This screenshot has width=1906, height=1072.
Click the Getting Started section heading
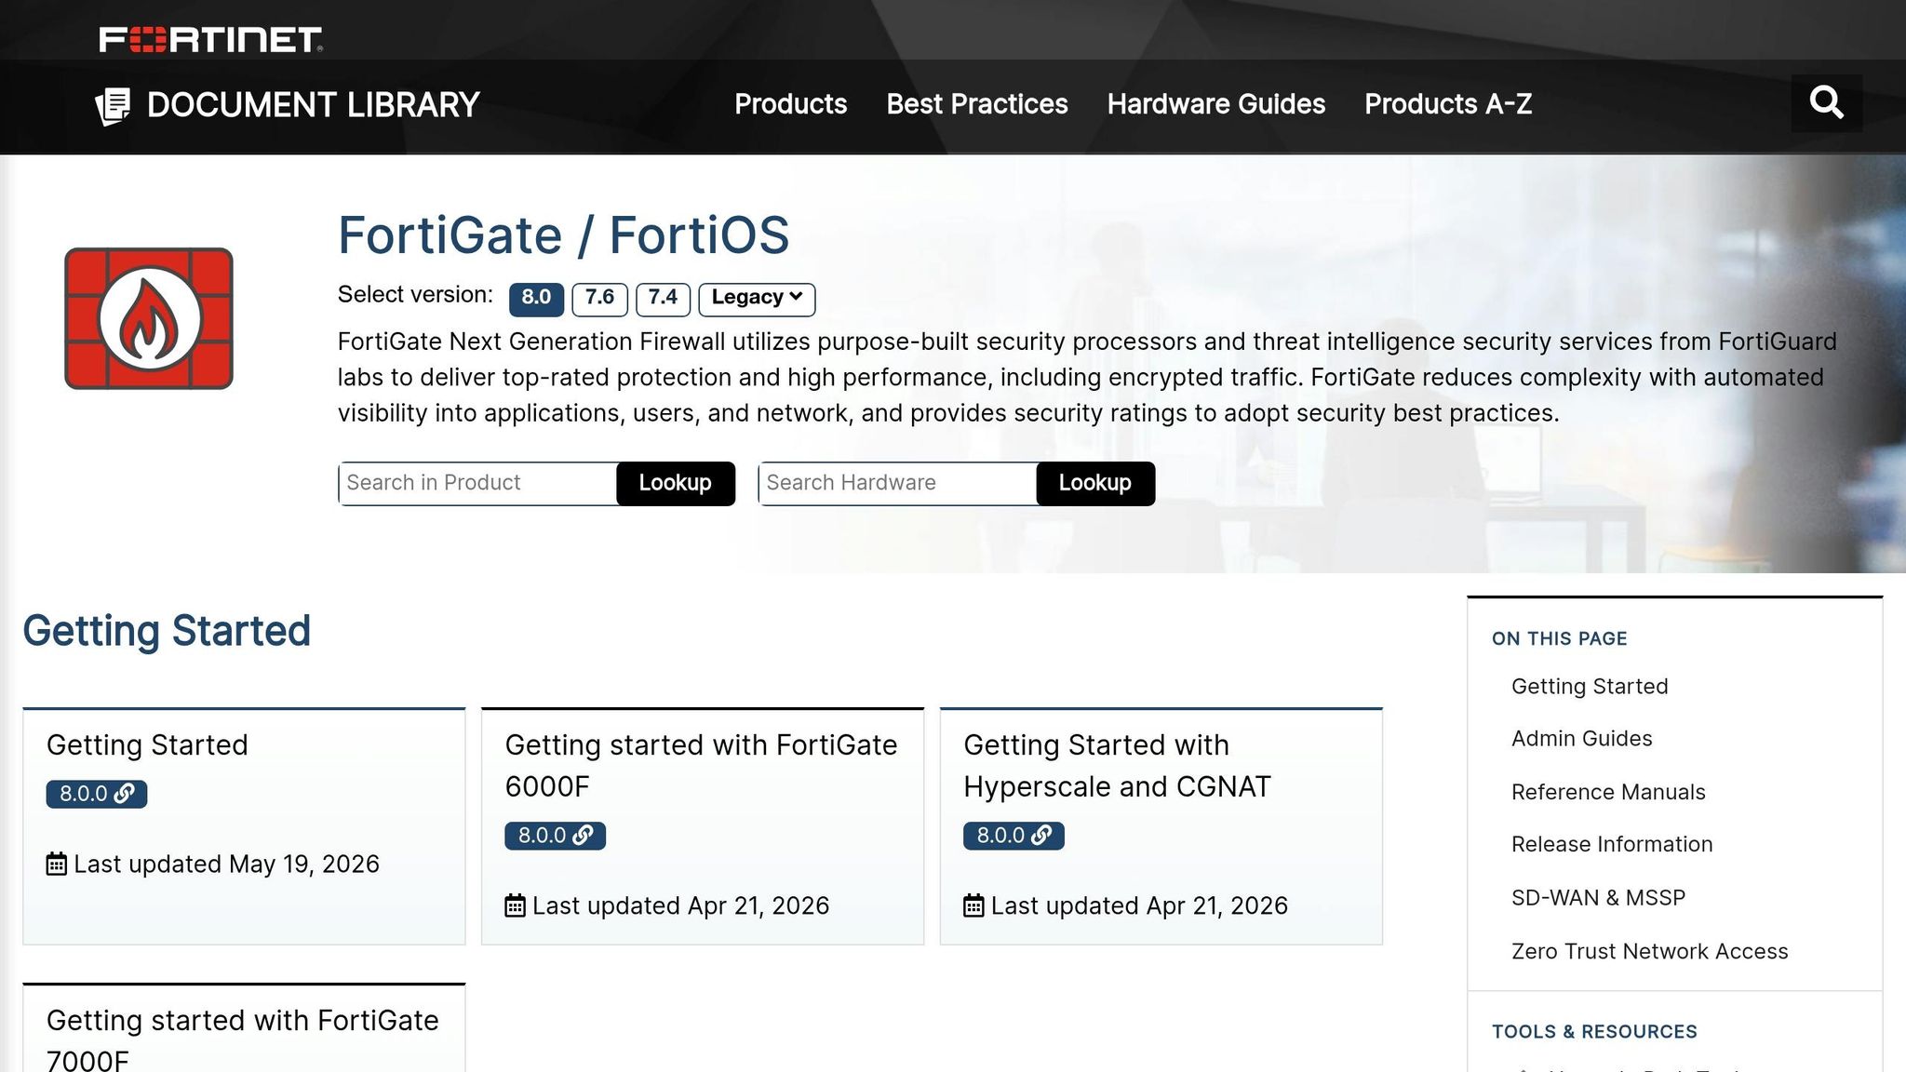(167, 631)
